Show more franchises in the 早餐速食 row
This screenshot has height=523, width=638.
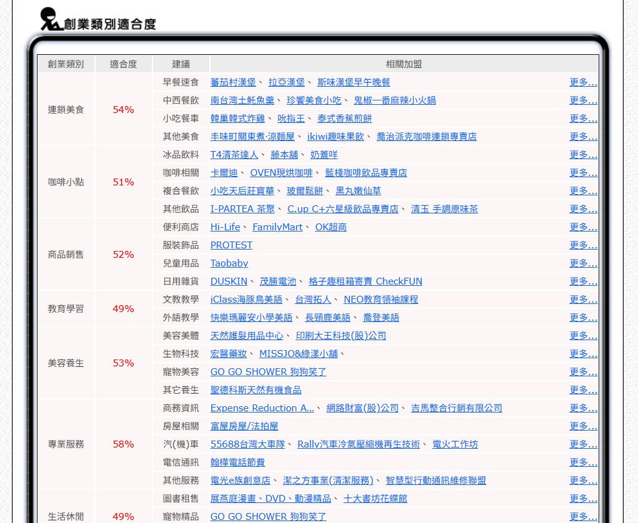click(583, 82)
